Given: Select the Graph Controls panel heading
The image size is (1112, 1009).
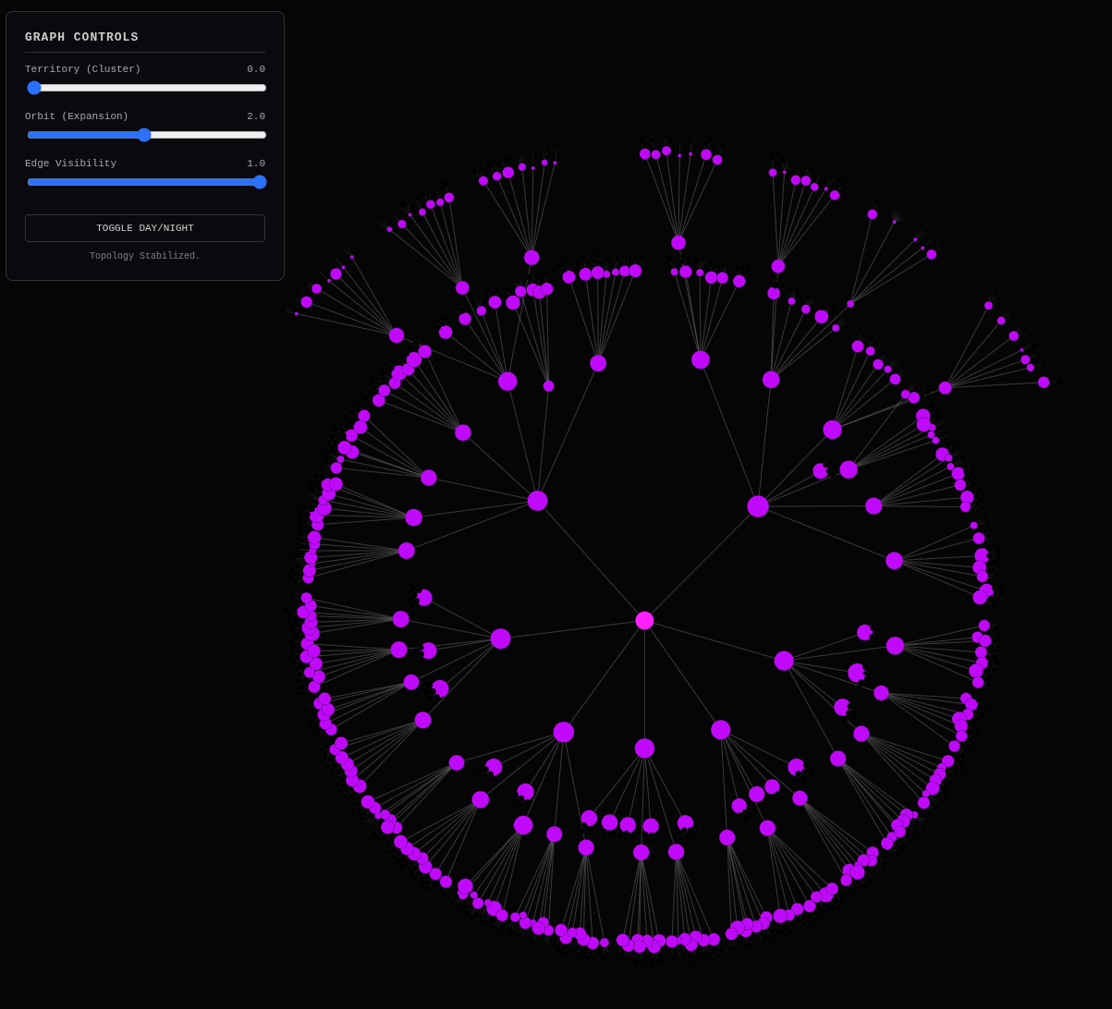Looking at the screenshot, I should (81, 37).
